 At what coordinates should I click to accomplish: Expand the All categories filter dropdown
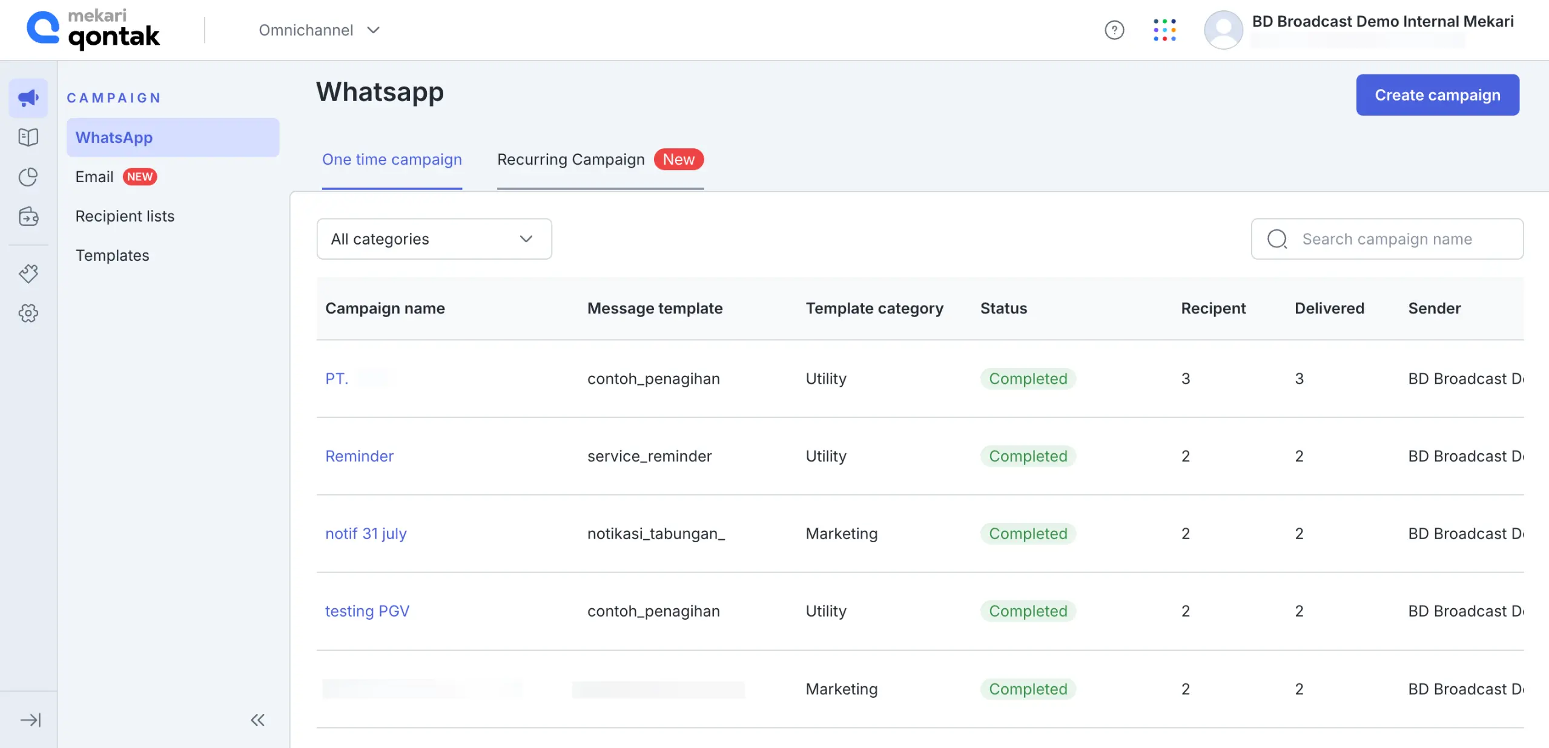pos(434,238)
